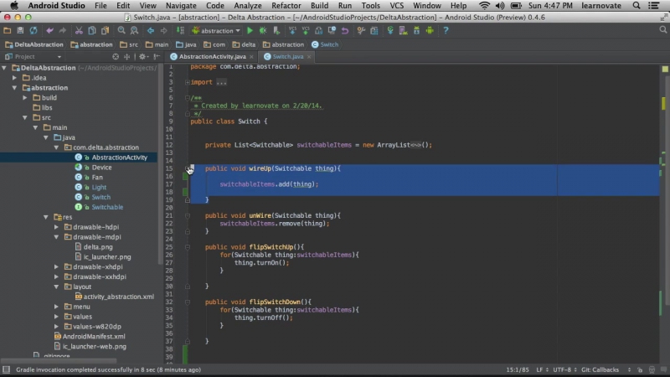The width and height of the screenshot is (670, 377).
Task: Open Find with the magnifier icon
Action: 121,30
